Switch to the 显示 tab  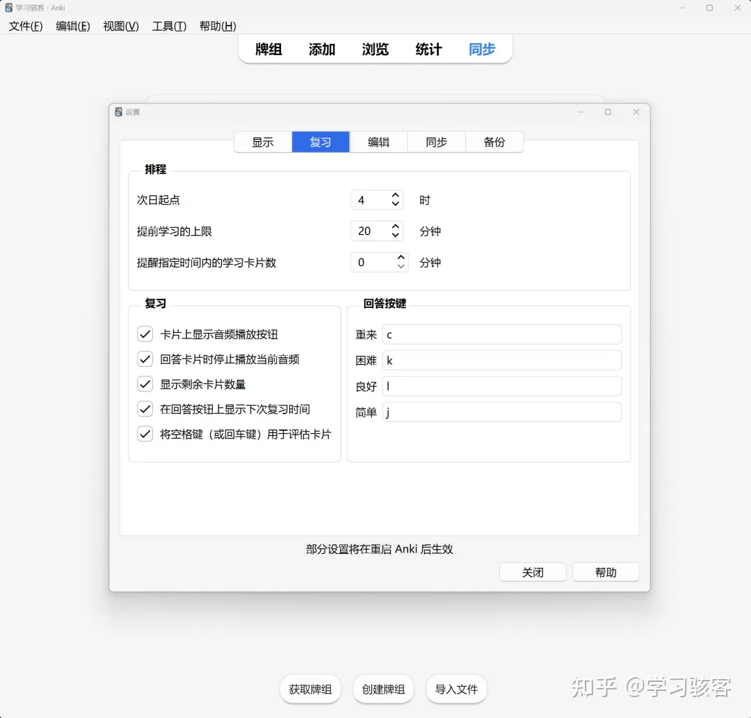263,142
